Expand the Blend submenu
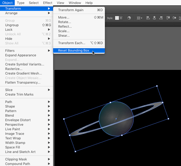 click(26, 115)
